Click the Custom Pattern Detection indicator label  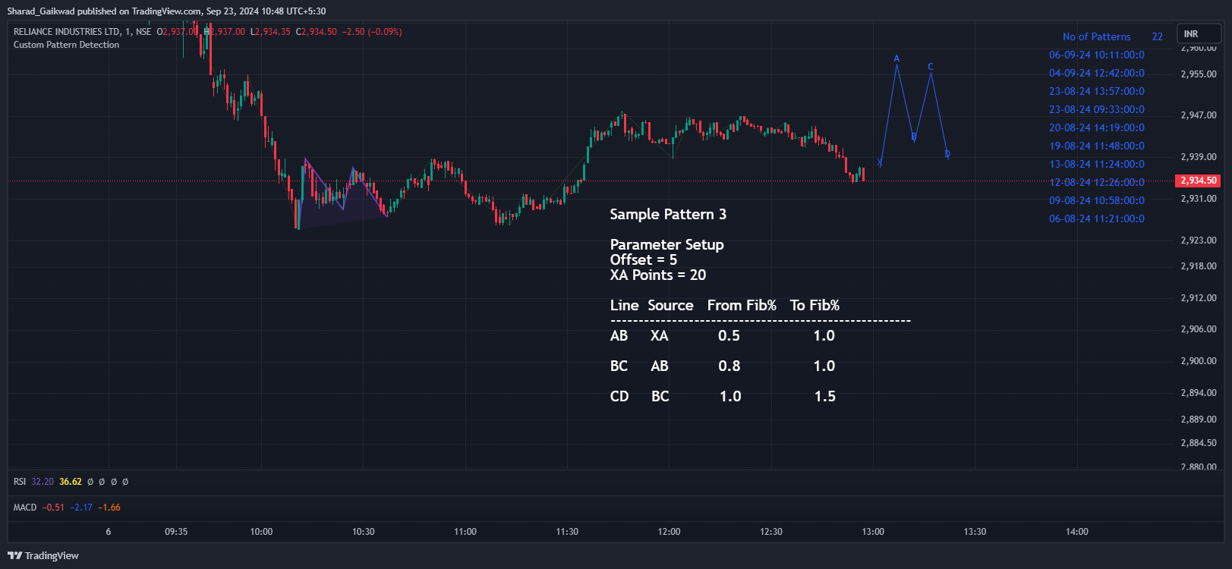66,45
